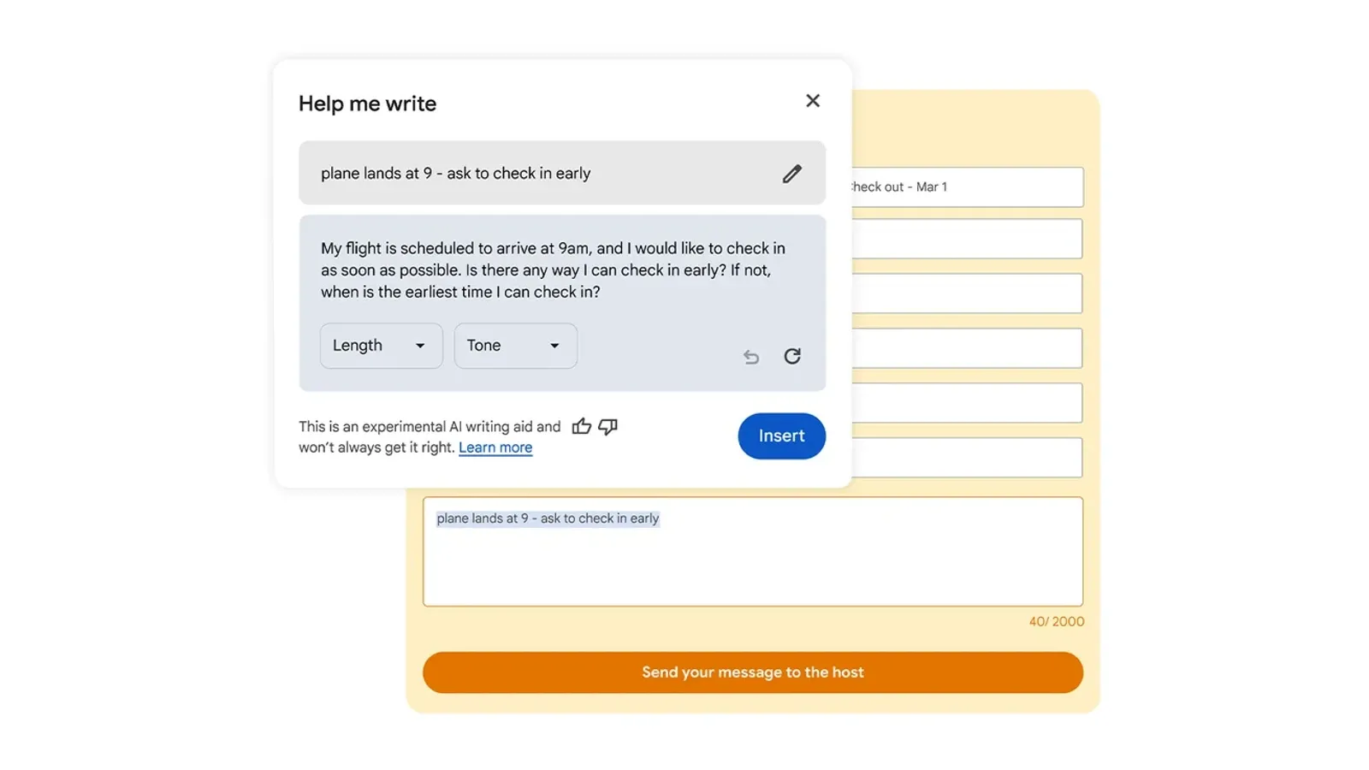
Task: Click the undo arrow icon
Action: point(751,357)
